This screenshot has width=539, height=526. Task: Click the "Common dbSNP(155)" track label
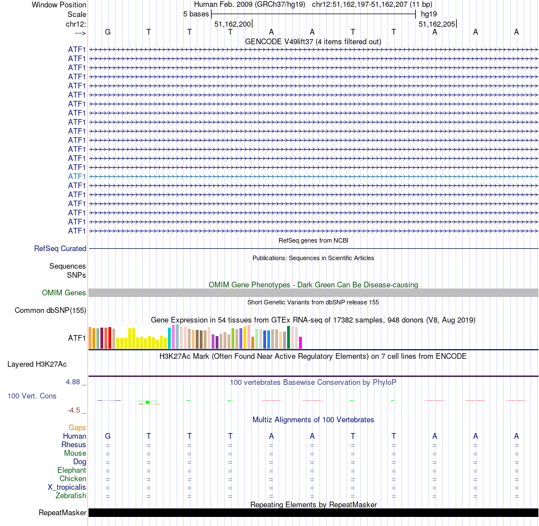[50, 311]
